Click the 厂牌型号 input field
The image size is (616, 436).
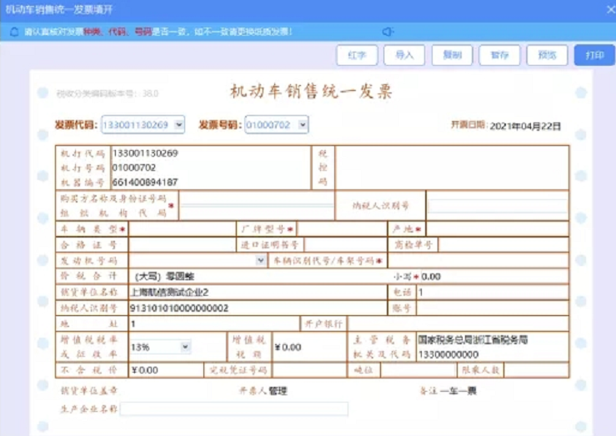click(342, 229)
